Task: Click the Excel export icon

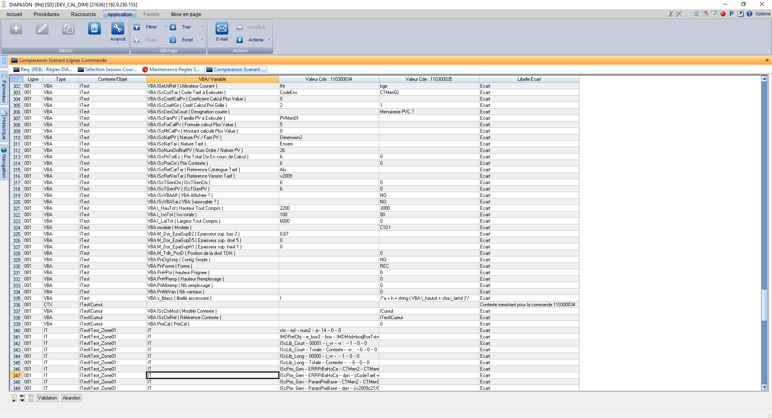Action: (x=173, y=40)
